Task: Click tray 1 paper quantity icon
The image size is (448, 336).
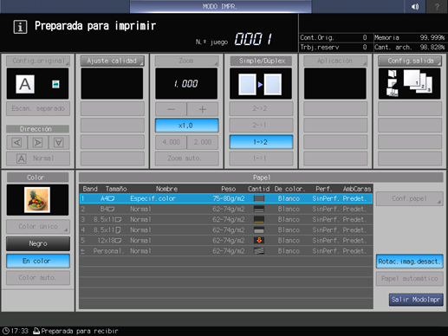Action: click(259, 198)
